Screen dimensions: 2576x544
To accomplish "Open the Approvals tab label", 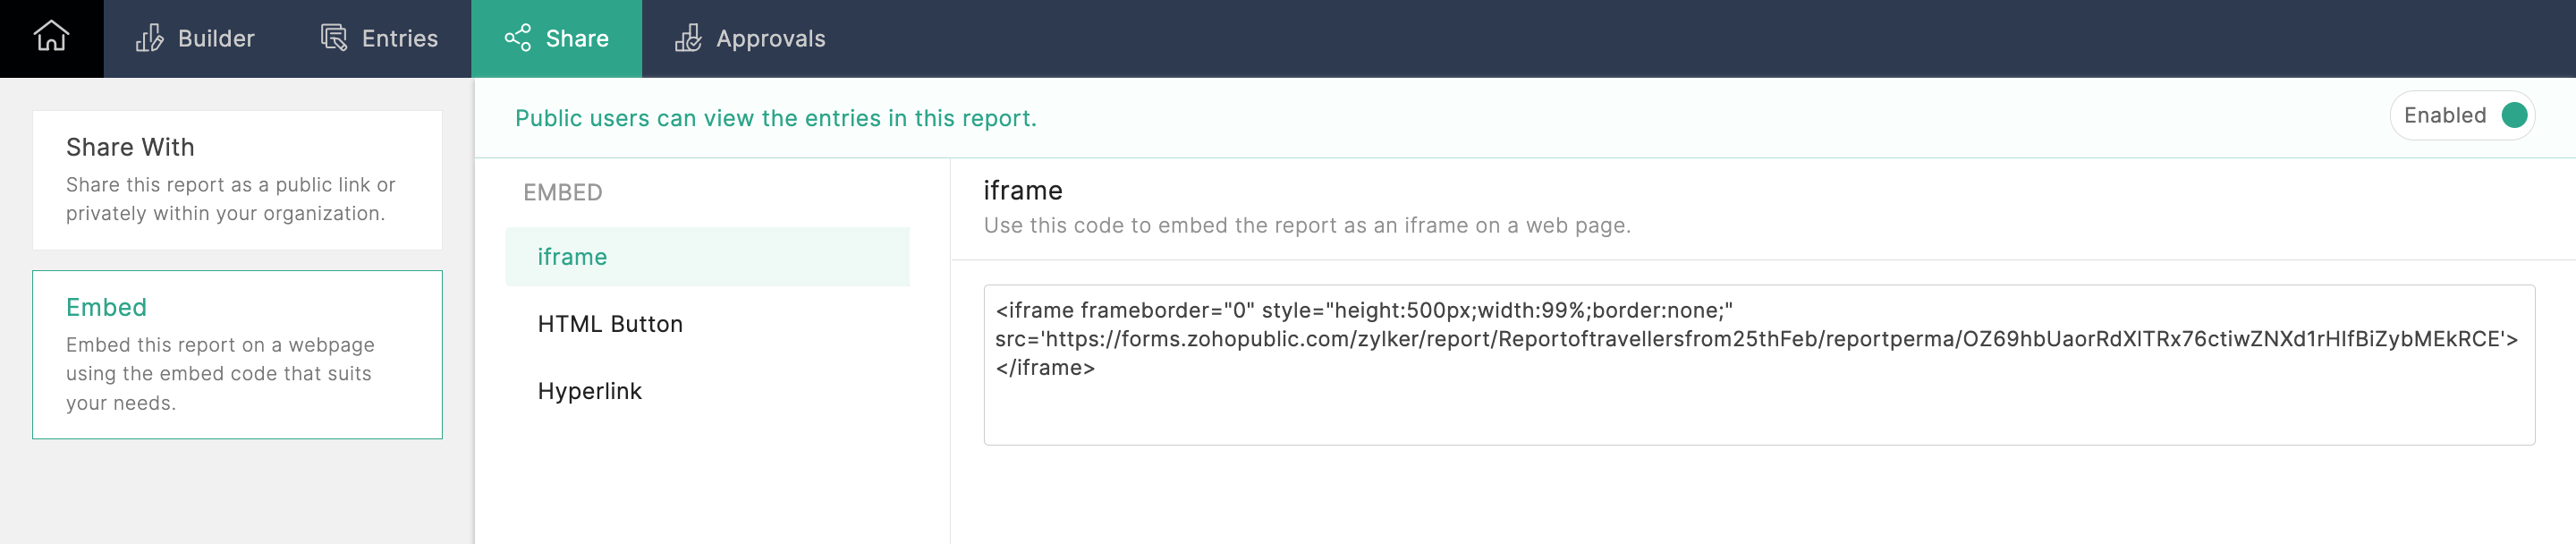I will click(x=770, y=39).
